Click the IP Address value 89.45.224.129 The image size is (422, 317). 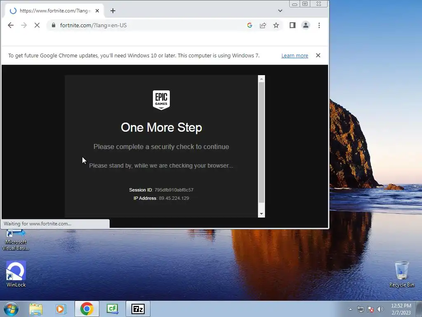point(174,198)
